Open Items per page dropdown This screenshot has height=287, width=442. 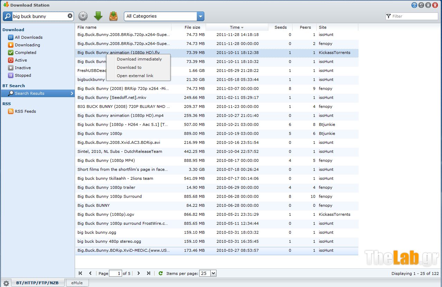[208, 273]
